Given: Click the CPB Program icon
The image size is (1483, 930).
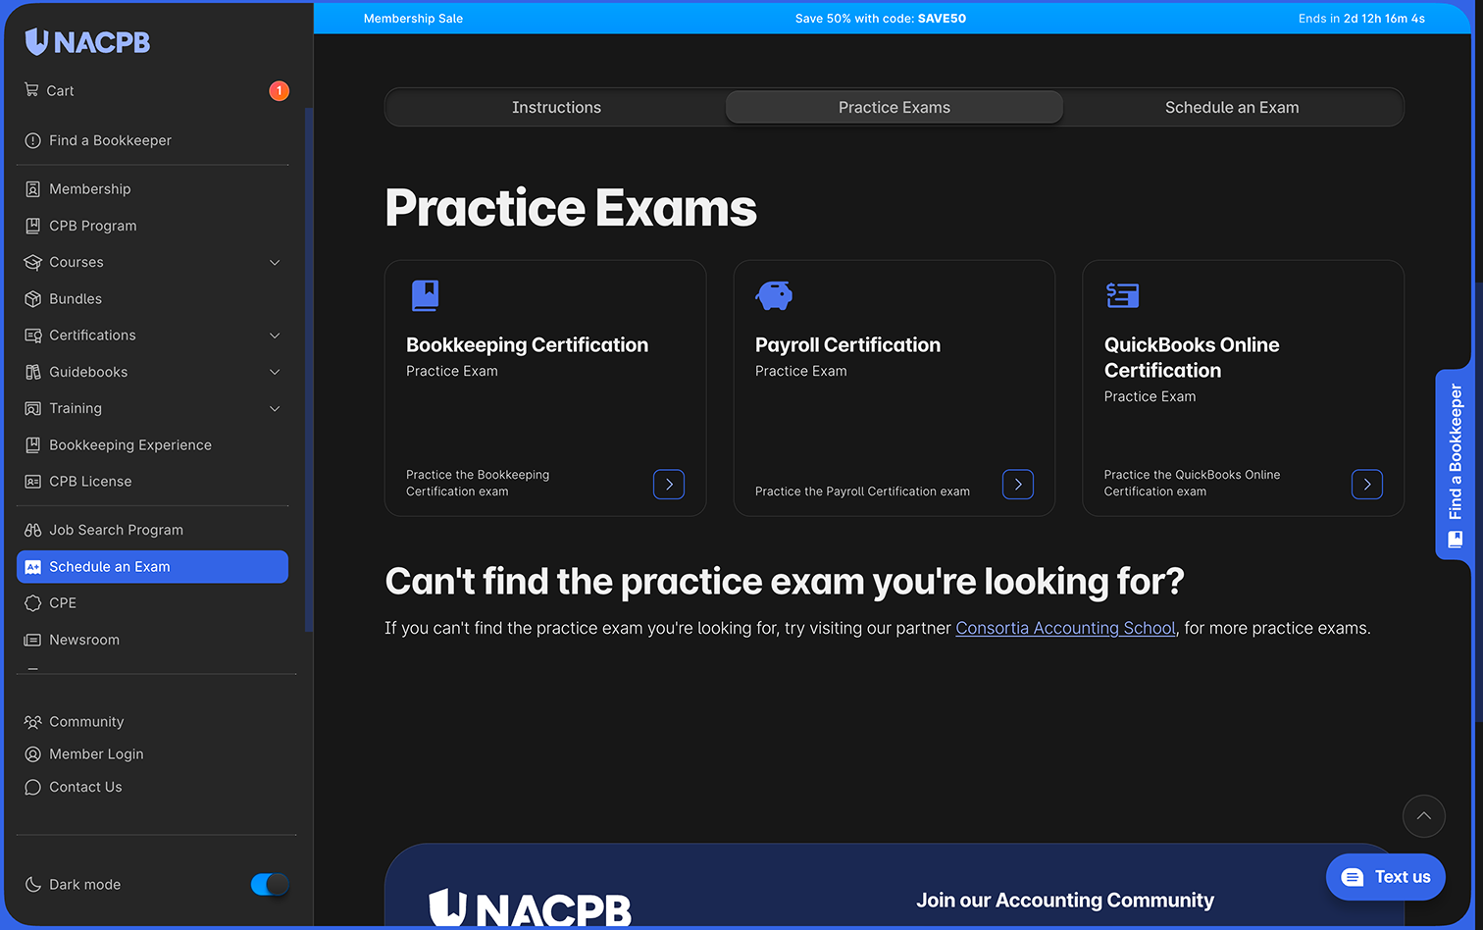Looking at the screenshot, I should 32,226.
